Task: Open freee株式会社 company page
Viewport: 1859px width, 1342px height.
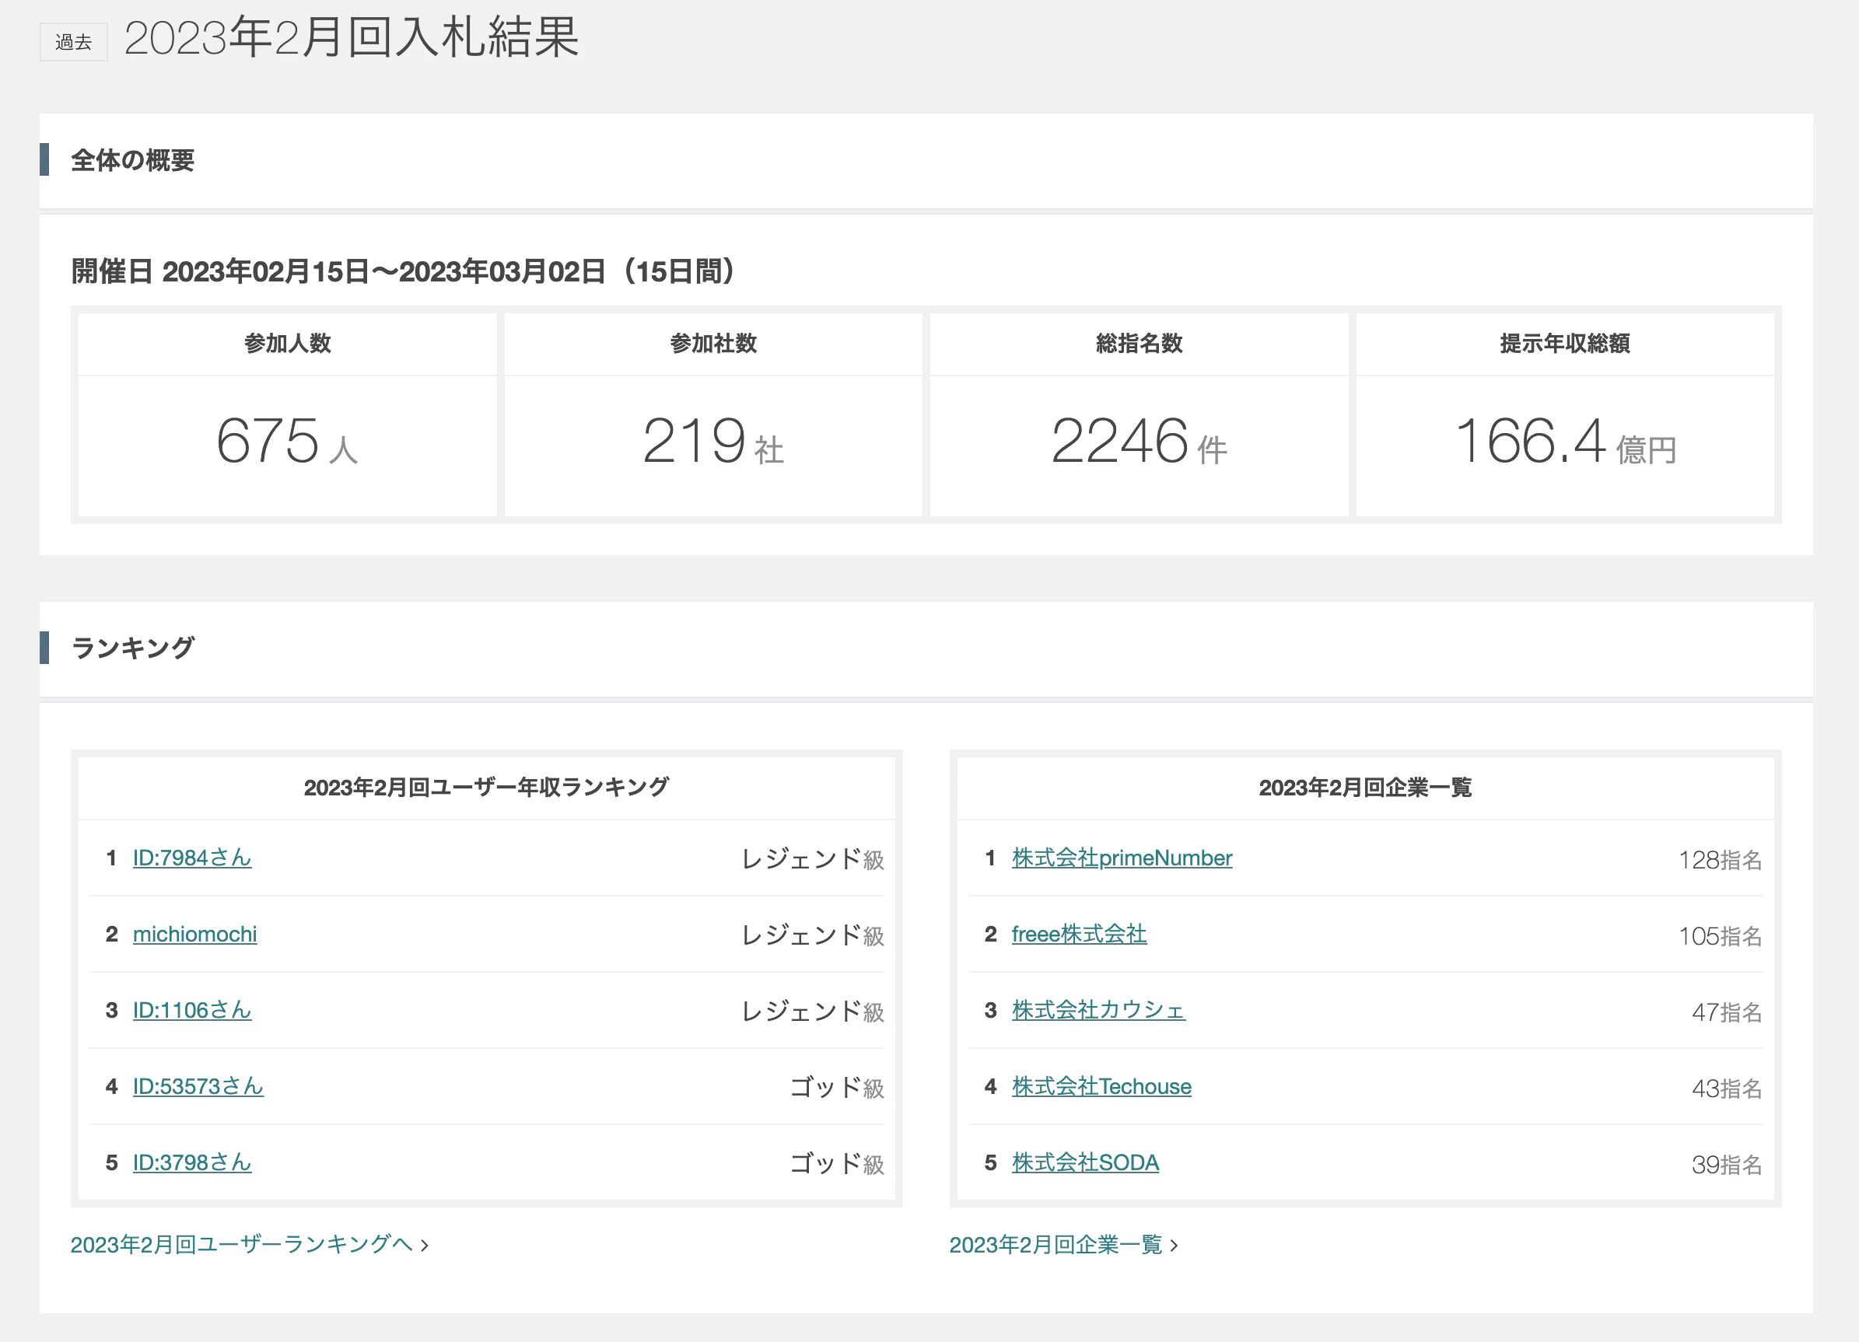Action: [x=1080, y=934]
